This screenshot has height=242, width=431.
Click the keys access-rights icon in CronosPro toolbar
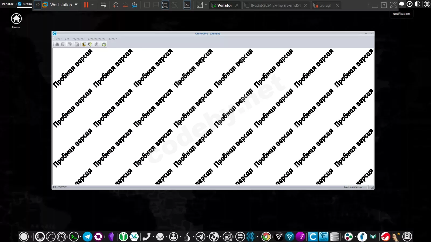90,44
